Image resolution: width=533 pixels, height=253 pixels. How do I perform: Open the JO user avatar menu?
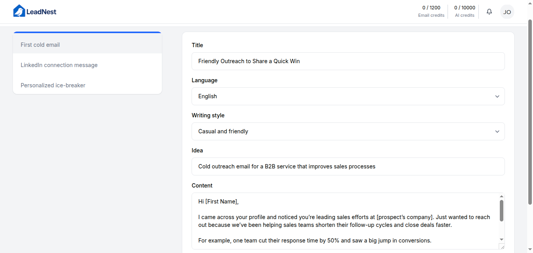coord(507,12)
